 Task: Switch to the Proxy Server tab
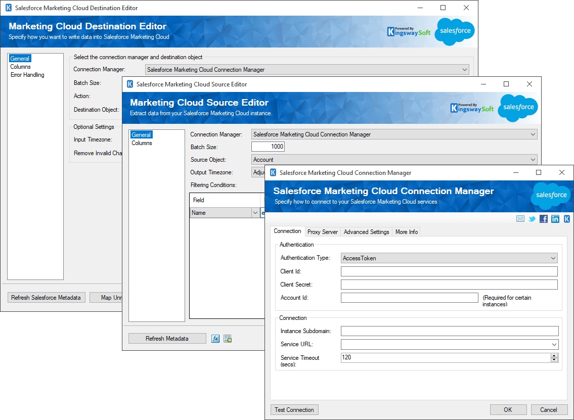[323, 232]
